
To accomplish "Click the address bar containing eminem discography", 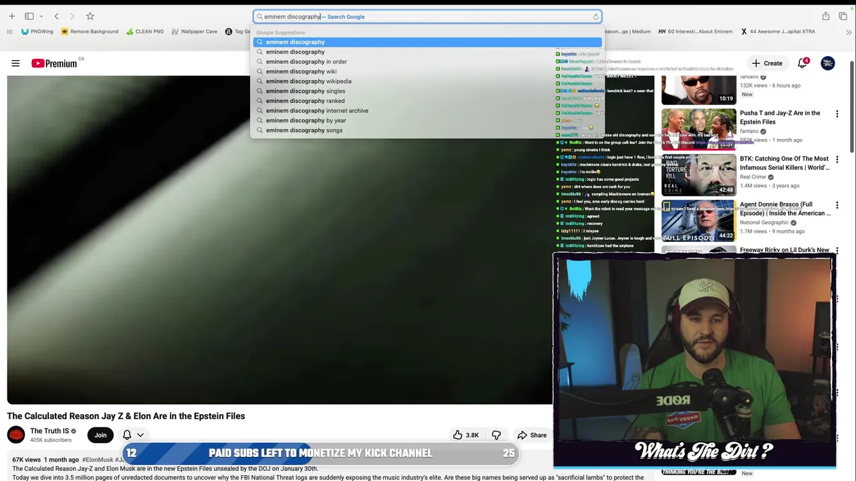I will click(427, 17).
